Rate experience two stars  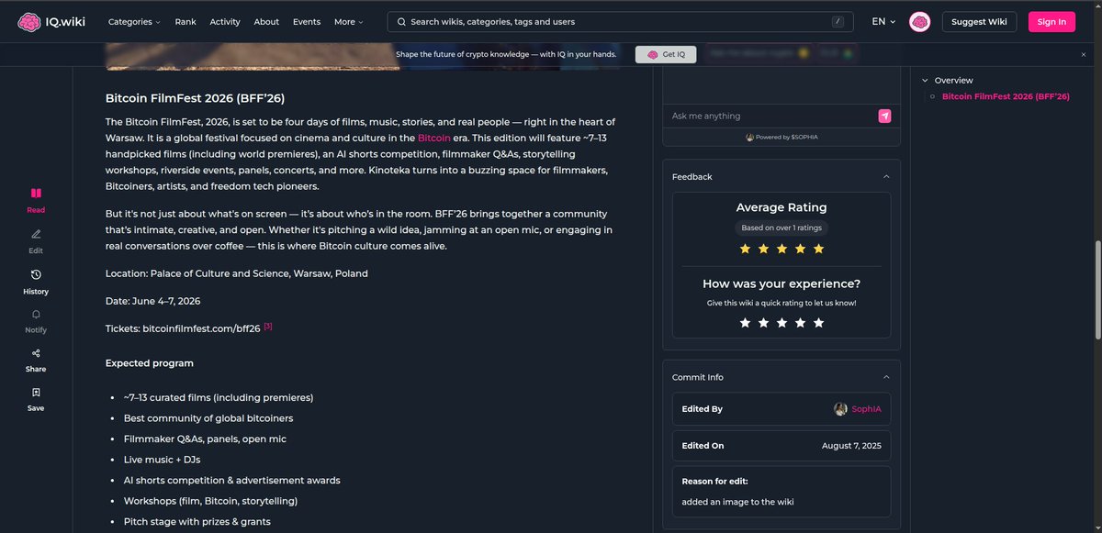(764, 323)
